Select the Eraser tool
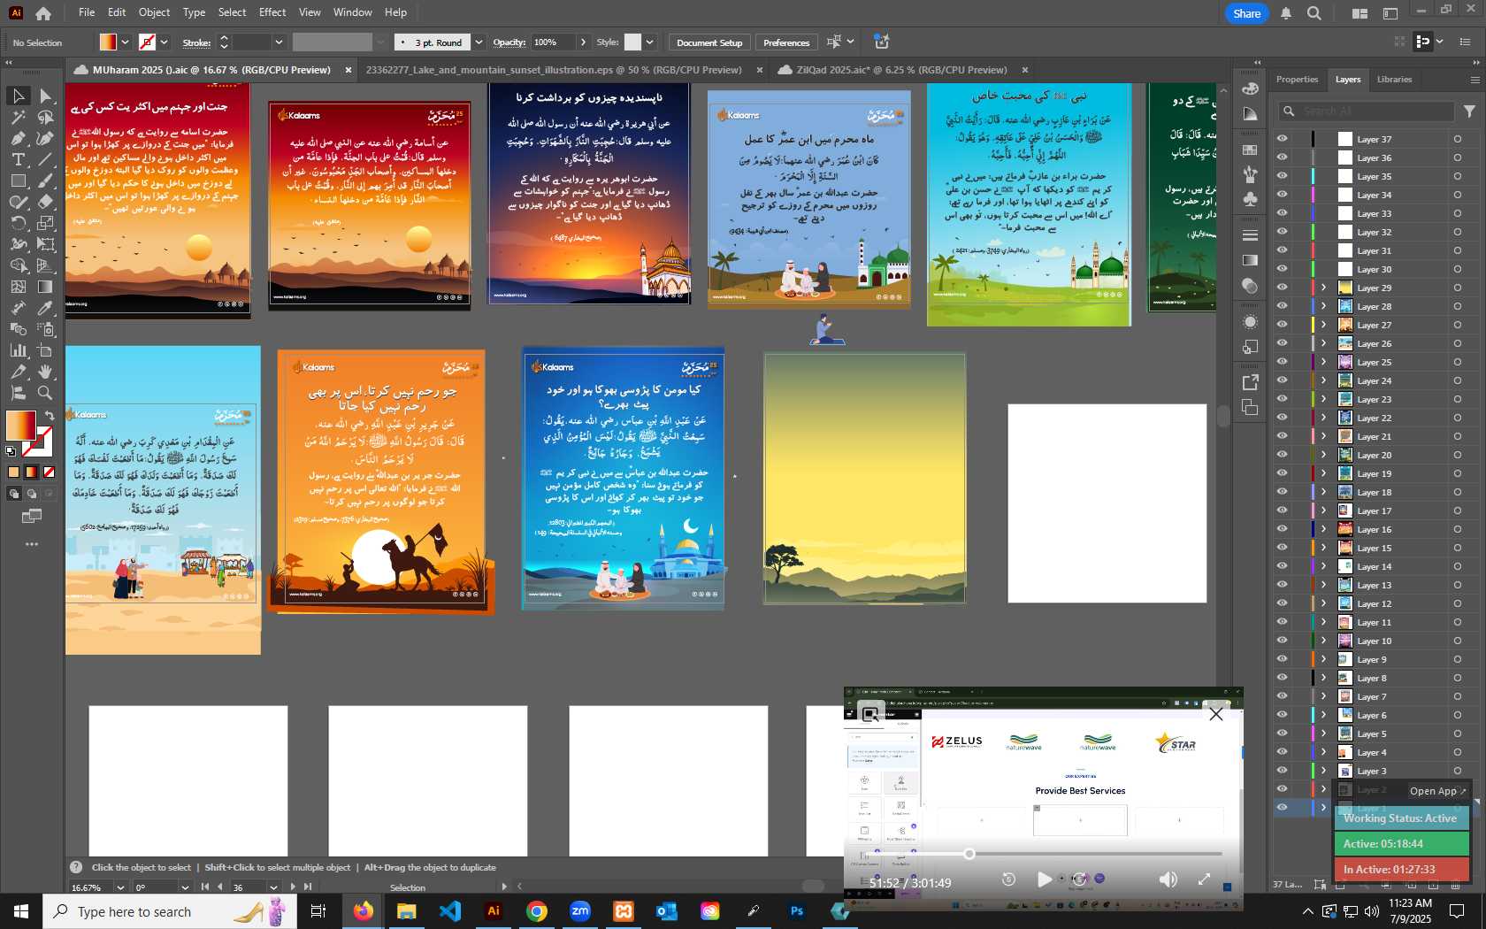The width and height of the screenshot is (1486, 929). [x=46, y=202]
